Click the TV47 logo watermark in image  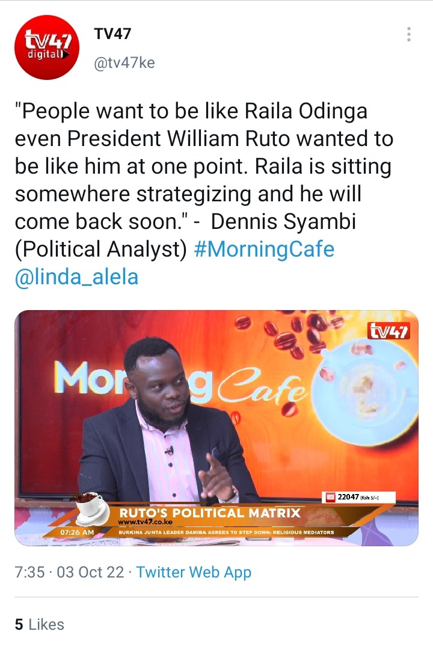388,331
